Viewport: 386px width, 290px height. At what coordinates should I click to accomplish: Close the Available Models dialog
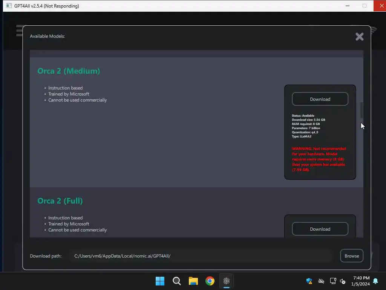(x=359, y=37)
